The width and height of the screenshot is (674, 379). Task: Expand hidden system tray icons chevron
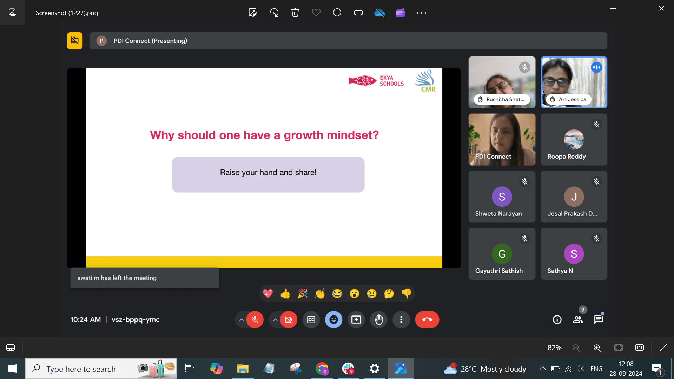[542, 368]
